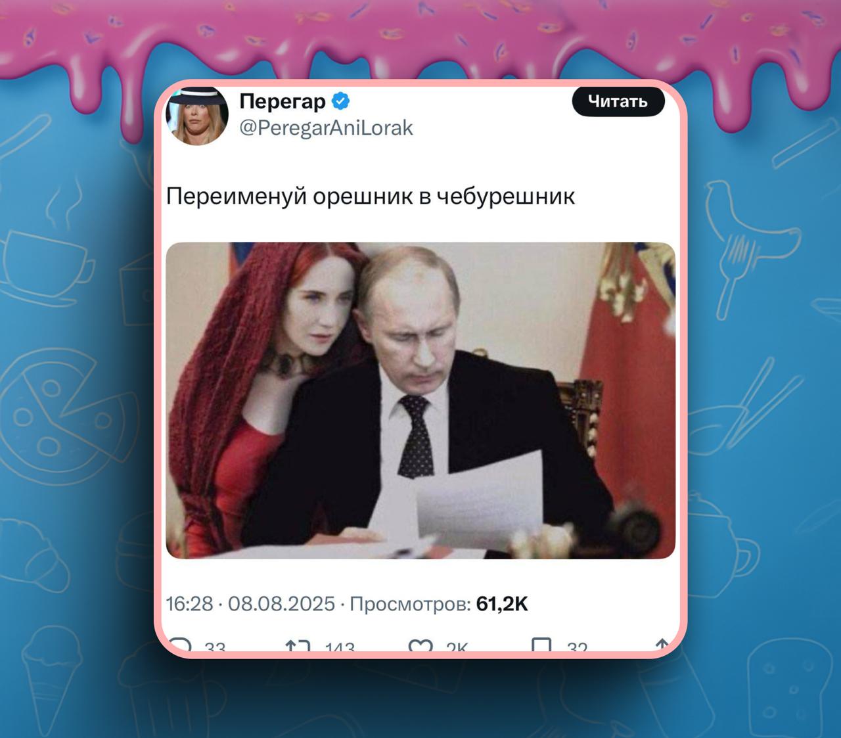
Task: Click the Читать follow button
Action: click(618, 101)
